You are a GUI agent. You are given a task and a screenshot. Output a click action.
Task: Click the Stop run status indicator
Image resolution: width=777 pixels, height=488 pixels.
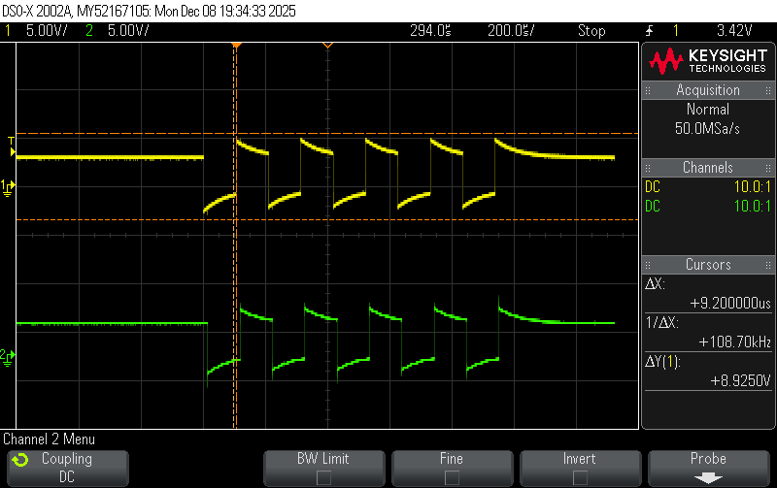(x=591, y=31)
